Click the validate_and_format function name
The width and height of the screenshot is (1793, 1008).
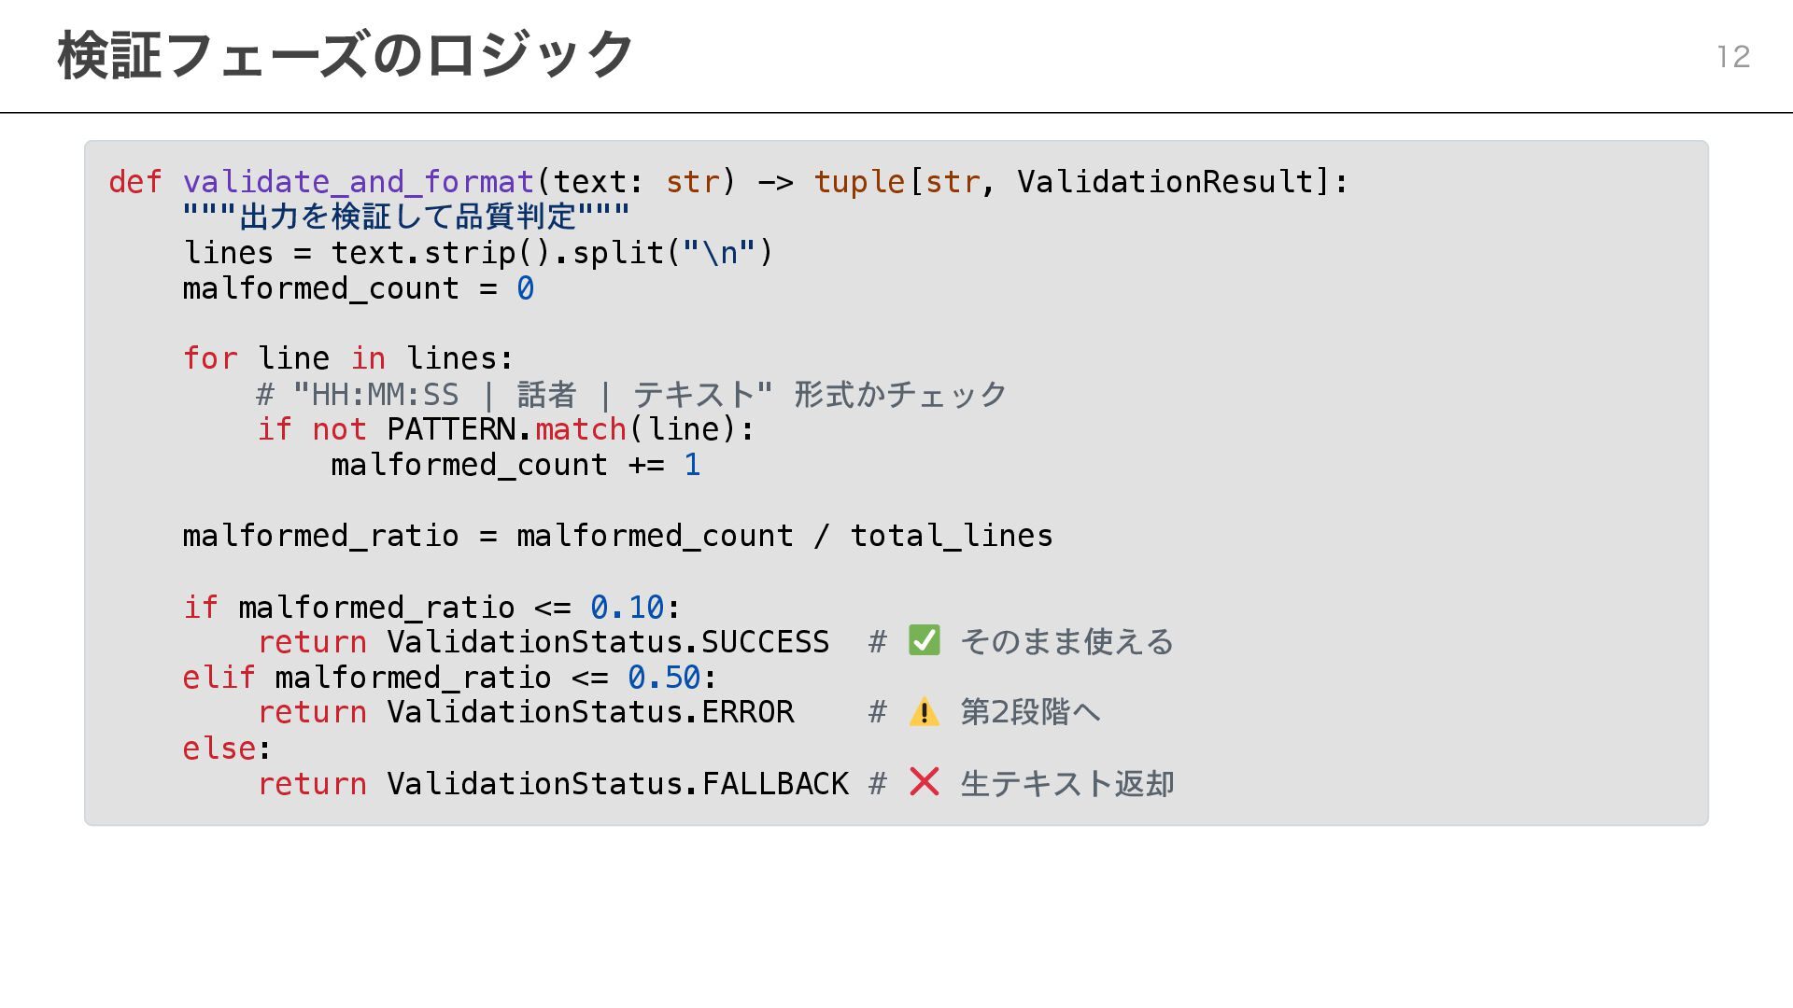click(358, 181)
